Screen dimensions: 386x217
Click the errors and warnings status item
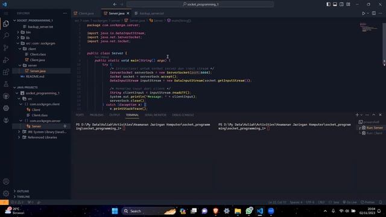coord(17,203)
